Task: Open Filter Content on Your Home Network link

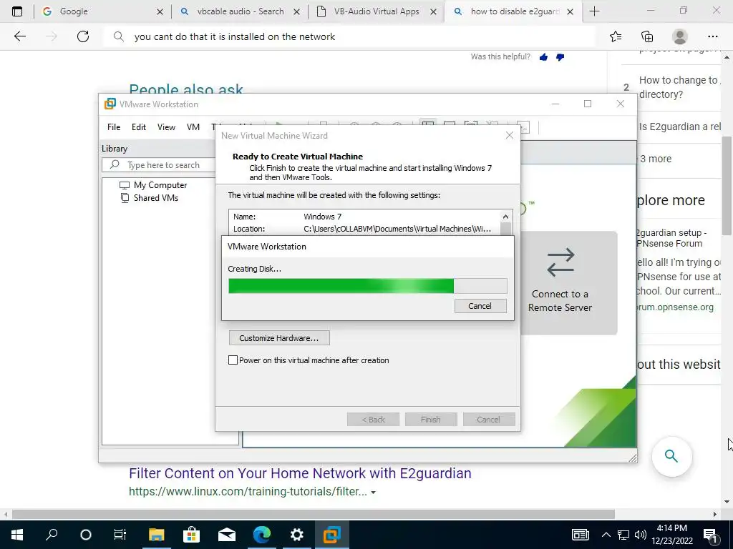Action: tap(300, 473)
